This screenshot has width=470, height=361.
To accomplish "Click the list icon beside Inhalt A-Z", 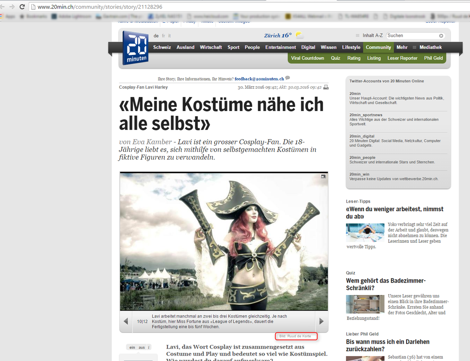I will click(x=357, y=35).
